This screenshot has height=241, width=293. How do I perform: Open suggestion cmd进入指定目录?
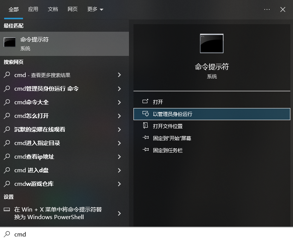coord(64,143)
